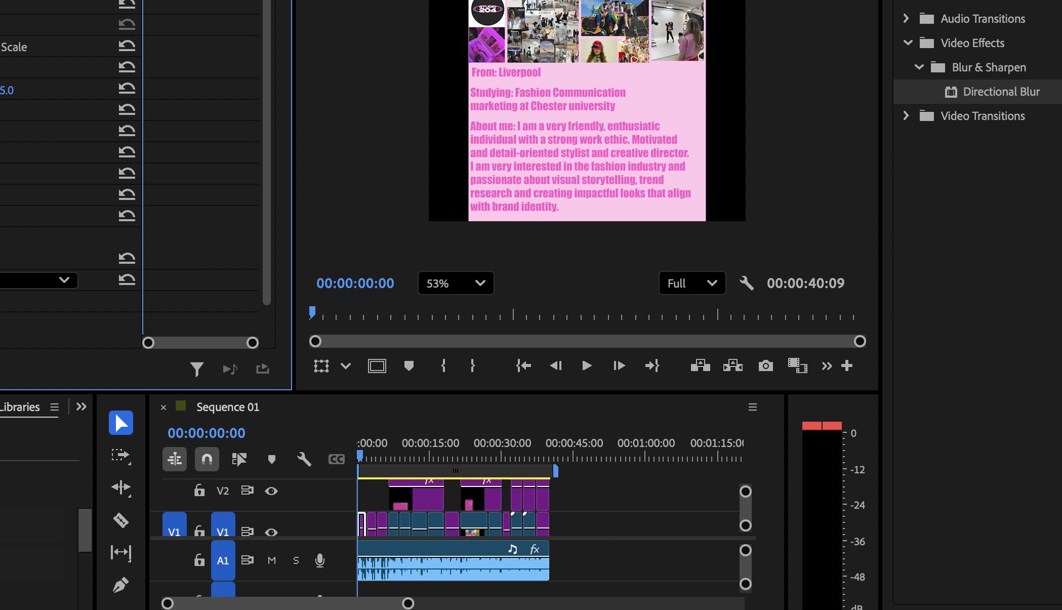
Task: Toggle V2 track output eye icon
Action: tap(271, 491)
